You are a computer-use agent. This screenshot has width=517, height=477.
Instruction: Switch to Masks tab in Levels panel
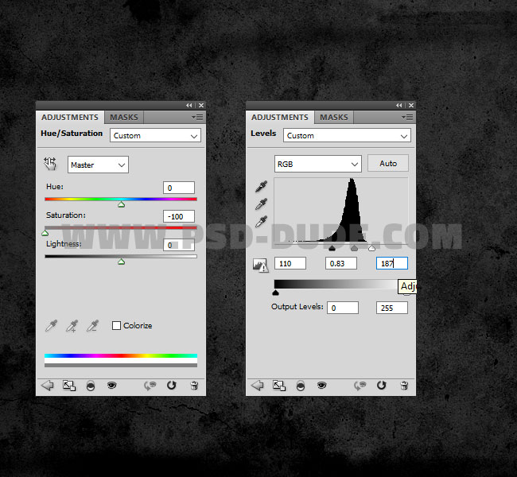333,118
